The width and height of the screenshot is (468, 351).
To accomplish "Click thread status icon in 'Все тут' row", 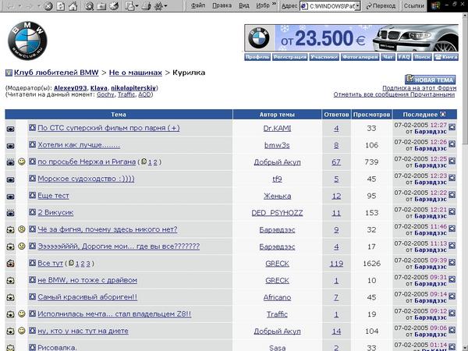I will (10, 264).
